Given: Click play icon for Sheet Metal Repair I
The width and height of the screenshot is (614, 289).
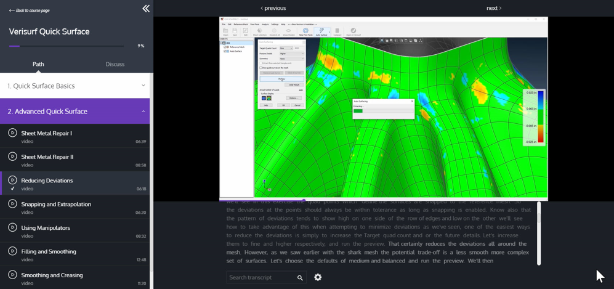Looking at the screenshot, I should tap(12, 132).
